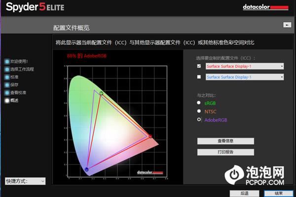Viewport: 296px width, 197px height.
Task: Open the blue Surface Display-1 profile dropdown
Action: (245, 77)
